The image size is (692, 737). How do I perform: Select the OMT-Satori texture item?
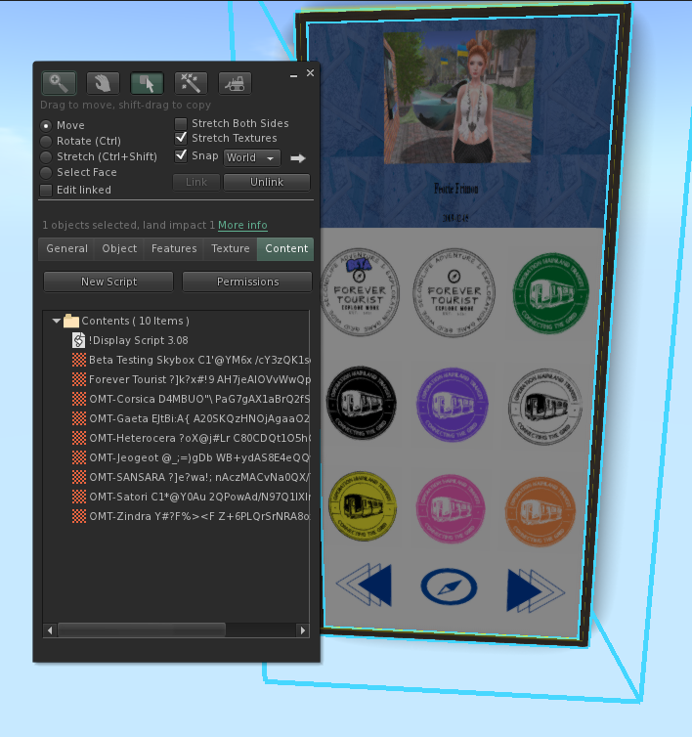pos(191,497)
